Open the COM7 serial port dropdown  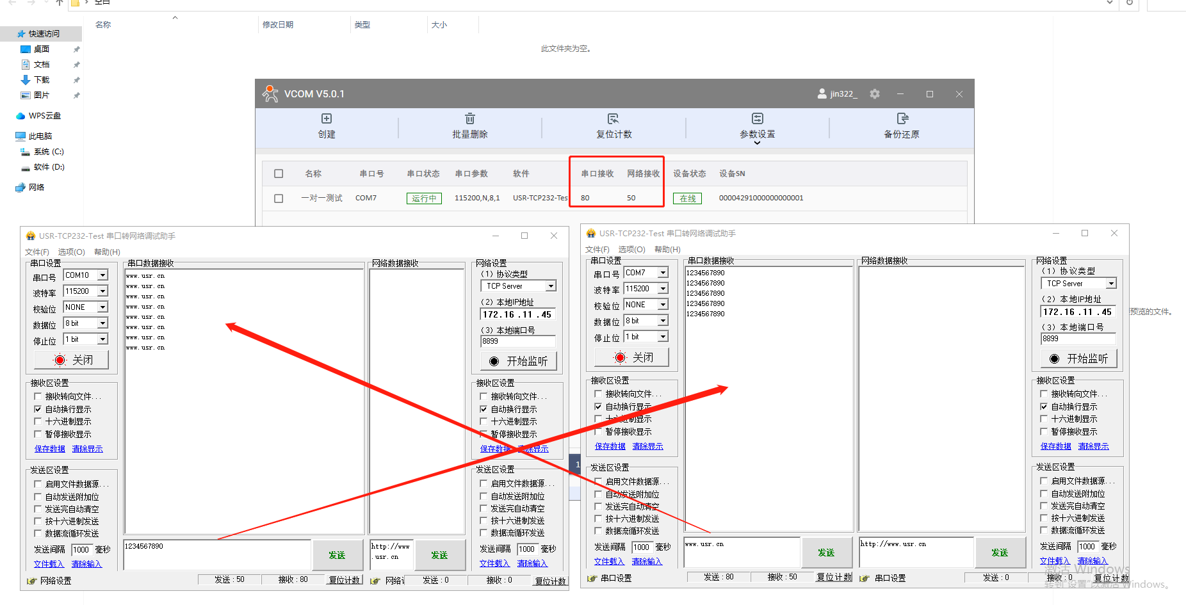coord(663,273)
